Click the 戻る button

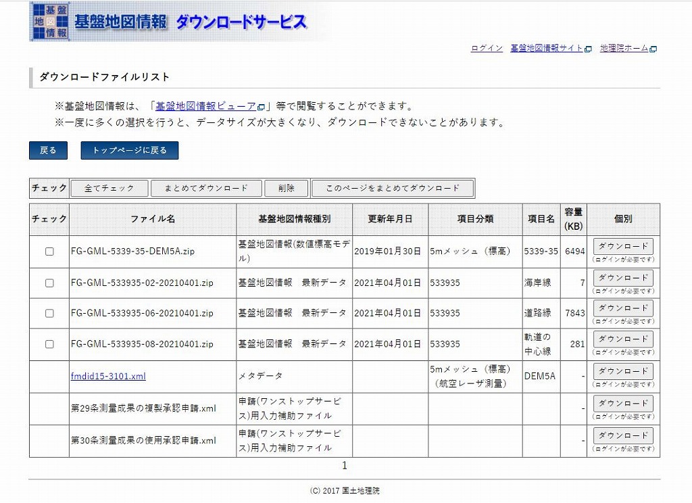pos(48,150)
